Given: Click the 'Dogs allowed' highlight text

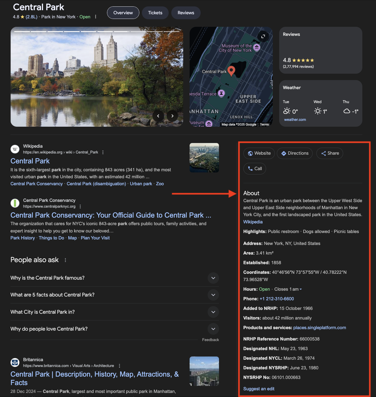Looking at the screenshot, I should tap(316, 232).
